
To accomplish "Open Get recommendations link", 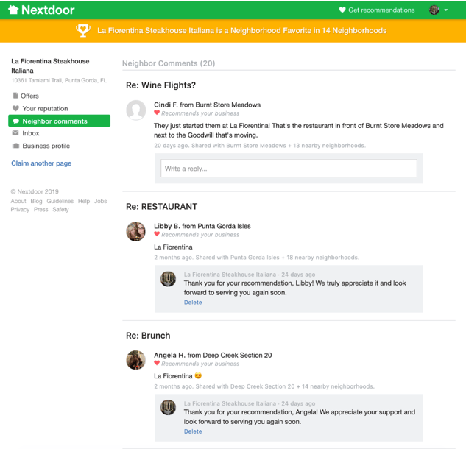I will [x=381, y=10].
